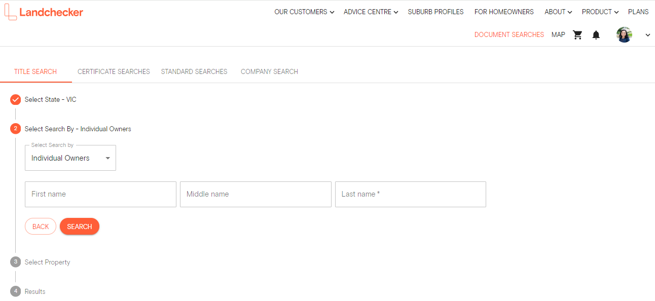The height and width of the screenshot is (301, 655).
Task: Expand the account menu chevron beside avatar
Action: click(x=647, y=35)
